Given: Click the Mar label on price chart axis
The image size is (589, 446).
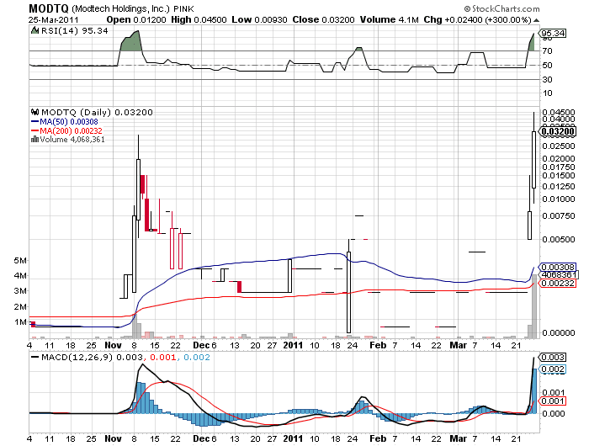Looking at the screenshot, I should (x=459, y=345).
